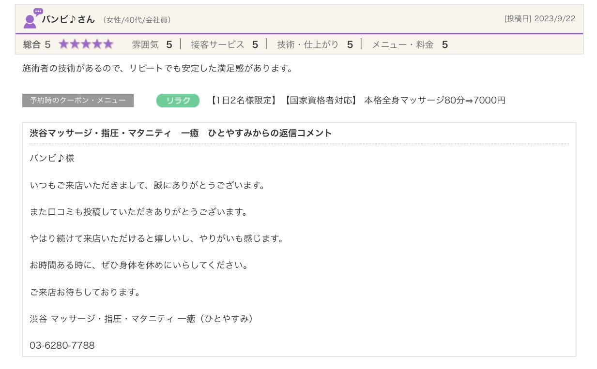Click the five-star overall rating icons

86,44
